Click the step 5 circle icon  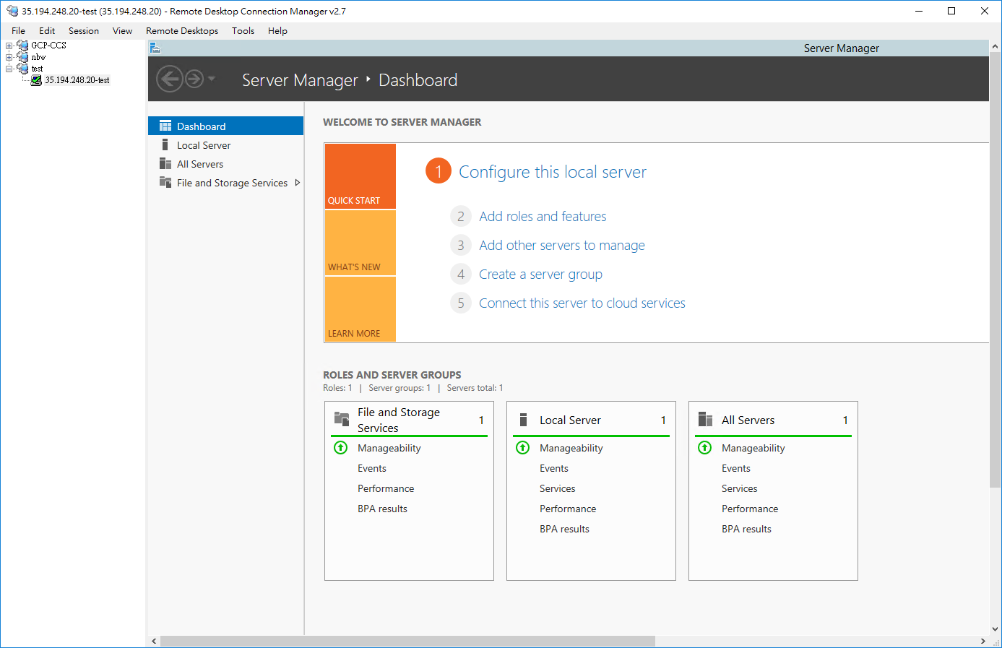[x=461, y=303]
